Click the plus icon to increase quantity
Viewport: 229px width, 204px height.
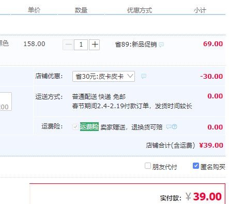(94, 45)
